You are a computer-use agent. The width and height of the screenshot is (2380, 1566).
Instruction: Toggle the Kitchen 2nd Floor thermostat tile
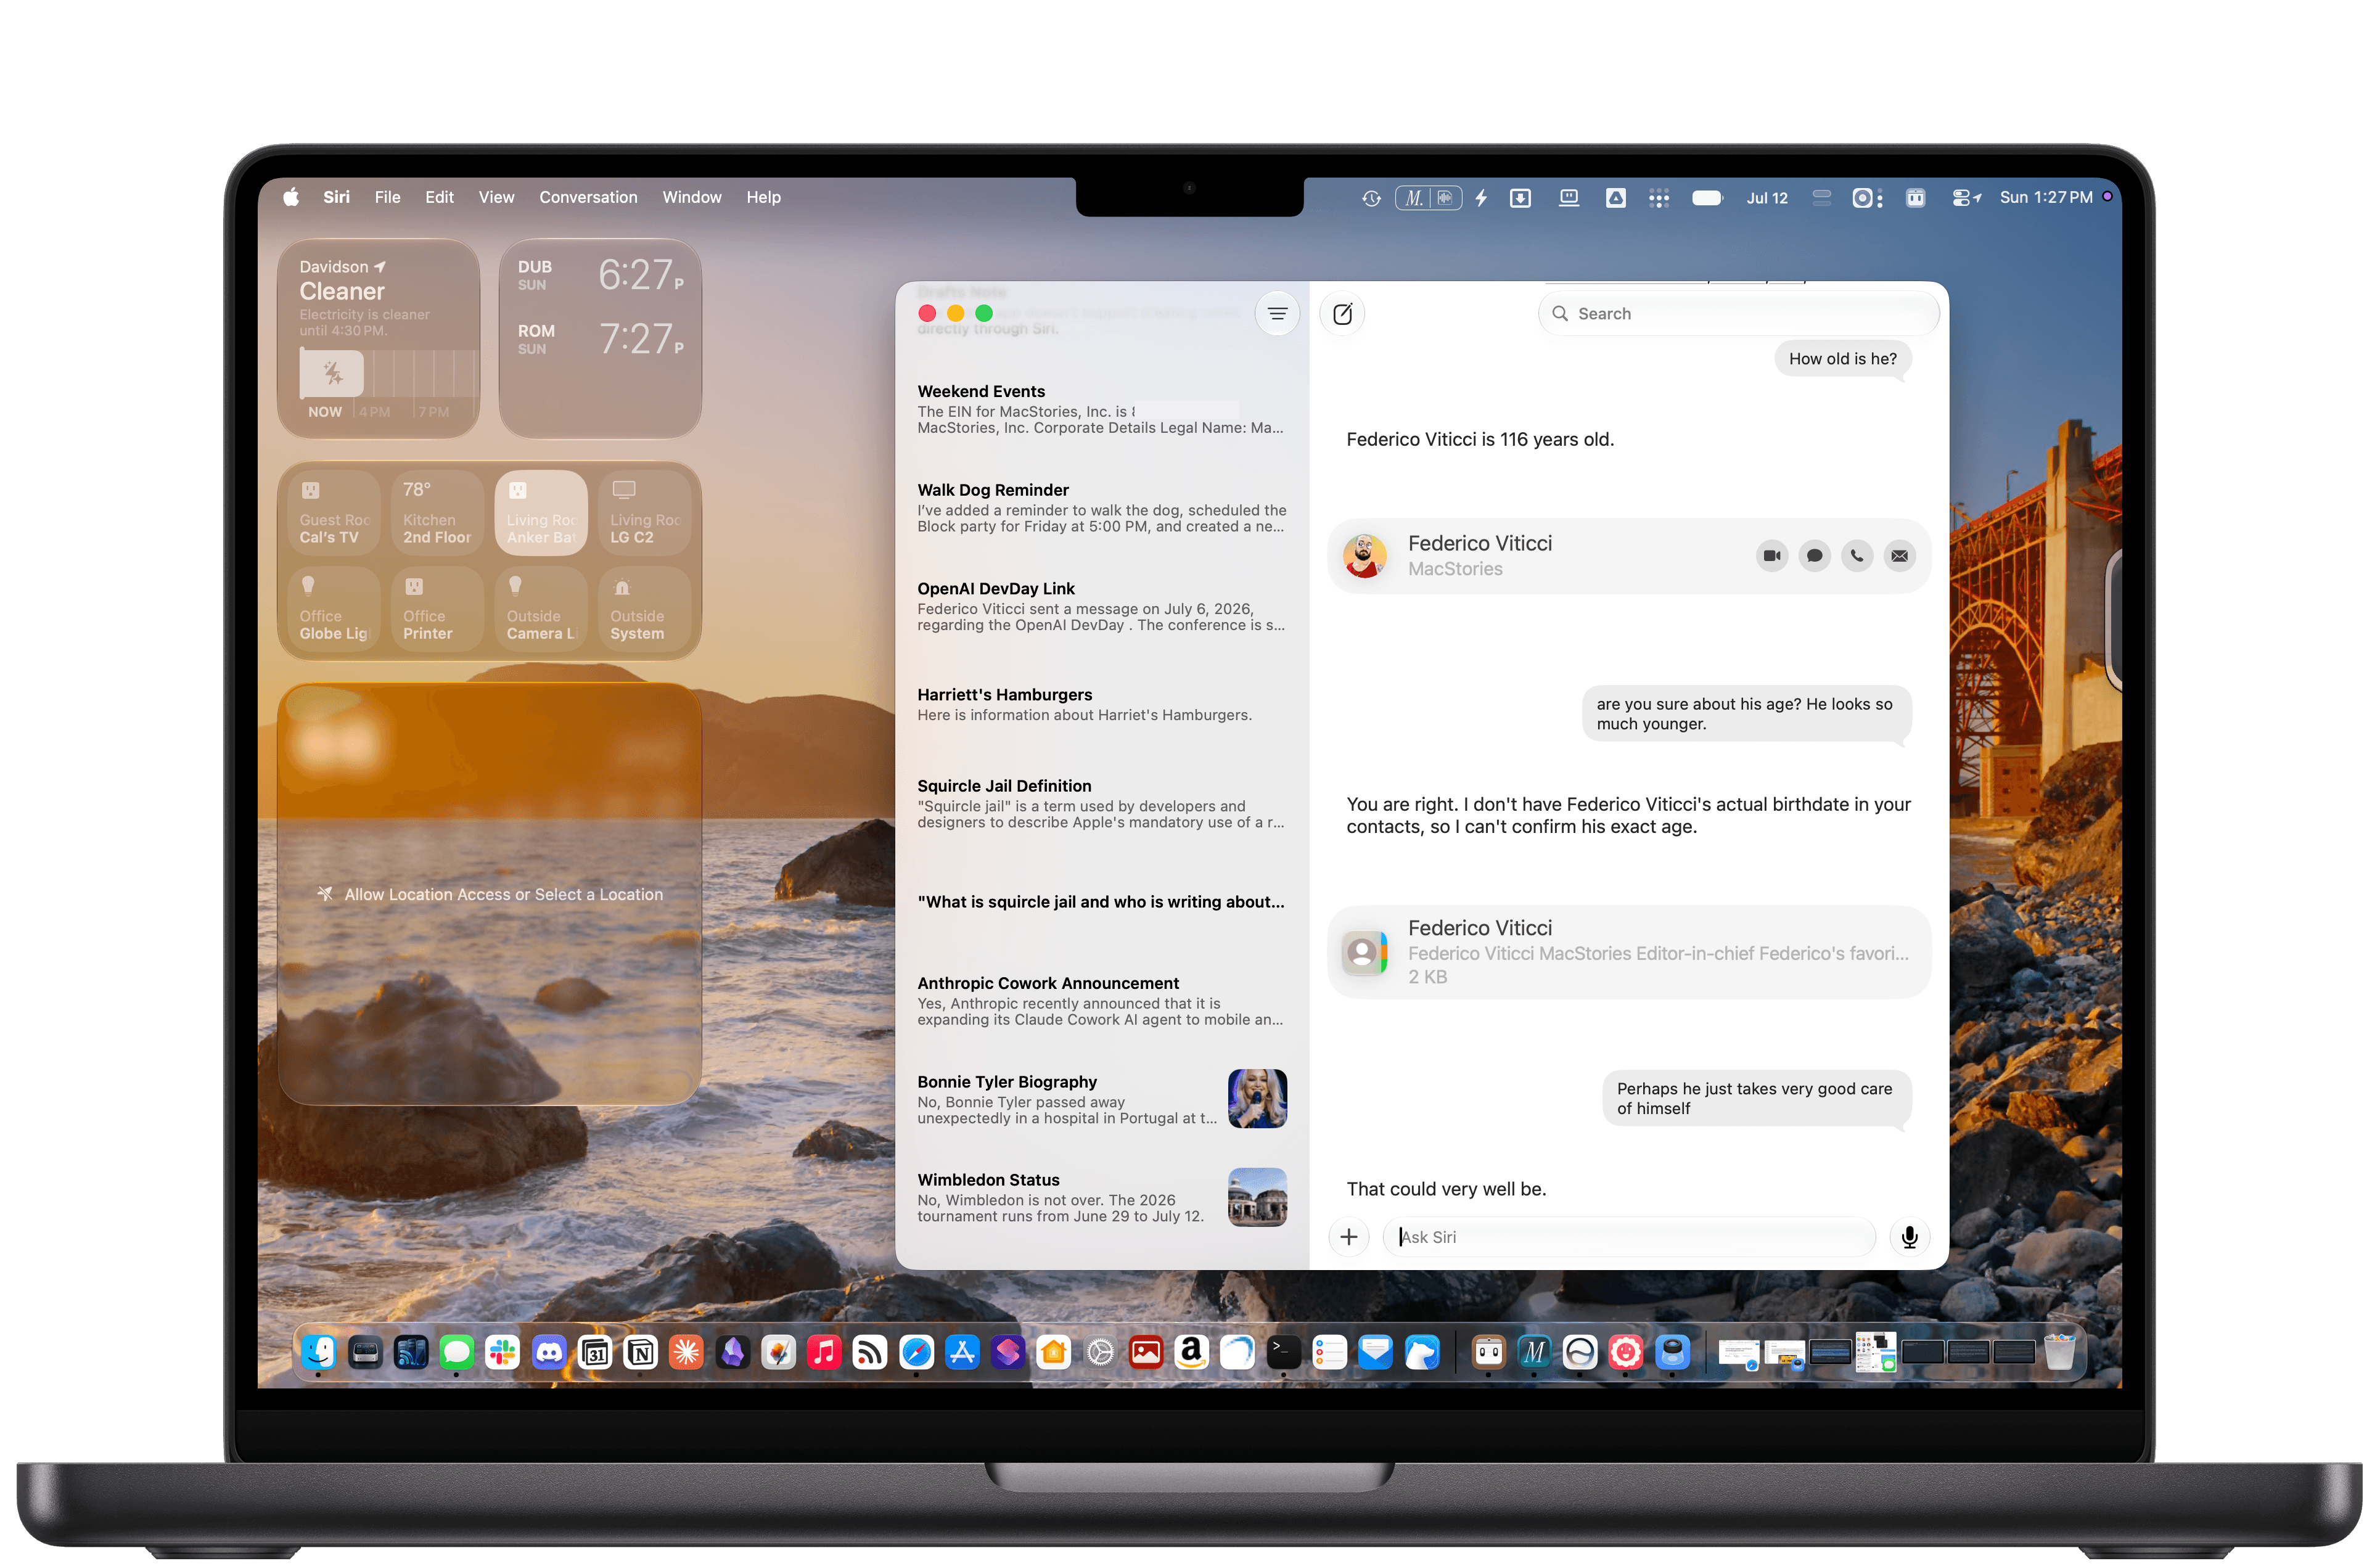pos(437,513)
